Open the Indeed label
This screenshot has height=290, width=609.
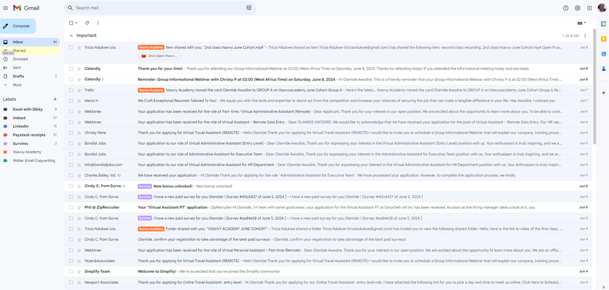(x=30, y=118)
